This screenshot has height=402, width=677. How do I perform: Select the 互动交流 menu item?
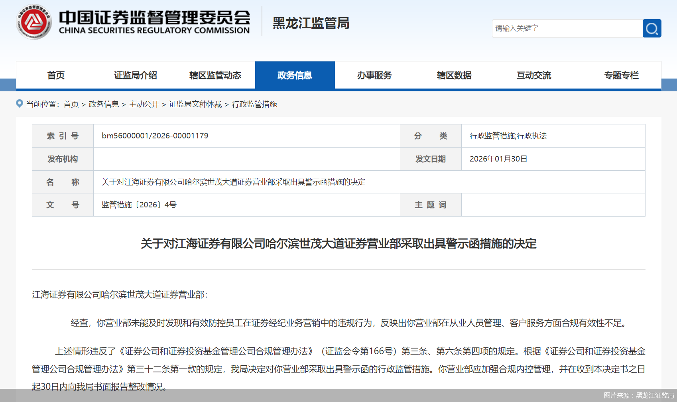click(533, 75)
